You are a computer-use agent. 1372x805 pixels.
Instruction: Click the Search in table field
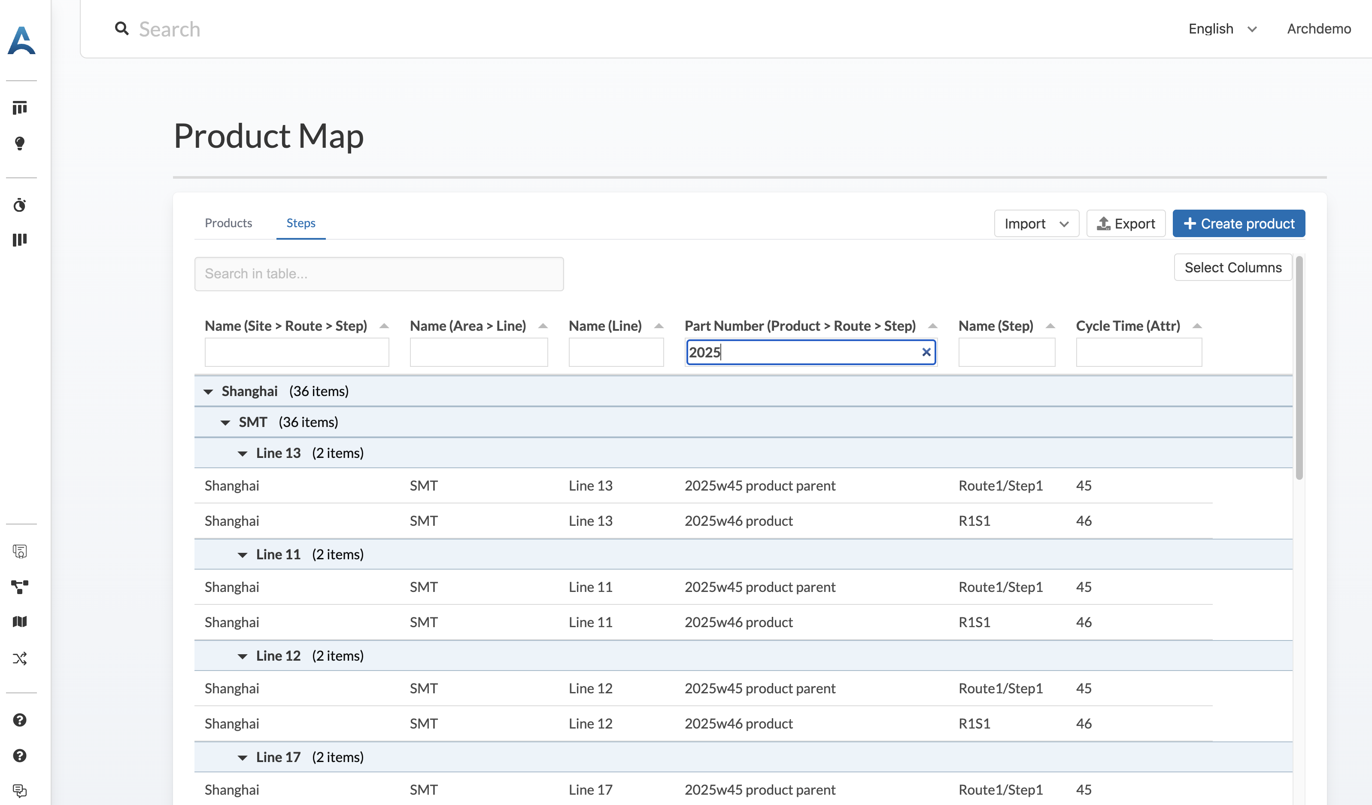tap(379, 274)
